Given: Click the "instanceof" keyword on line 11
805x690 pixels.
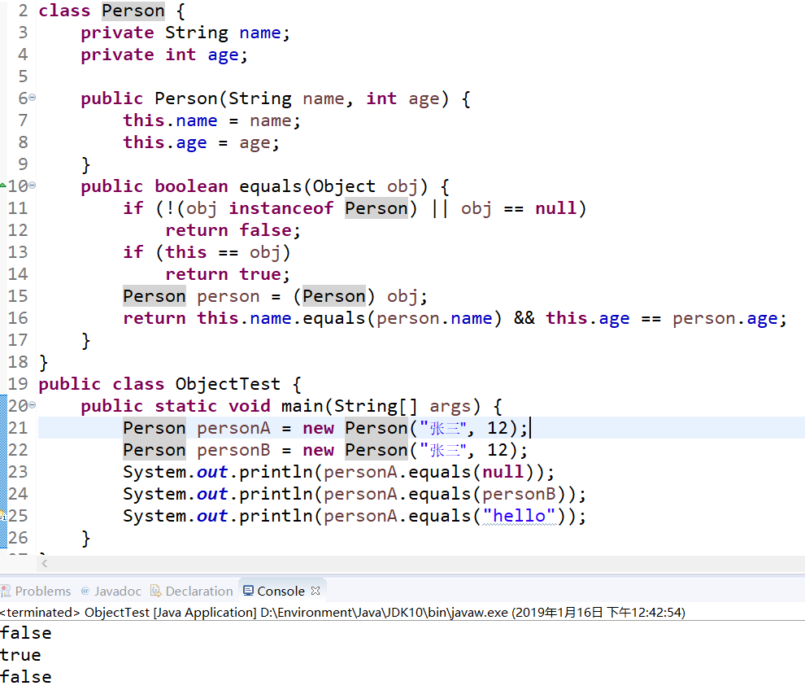Looking at the screenshot, I should click(x=281, y=208).
